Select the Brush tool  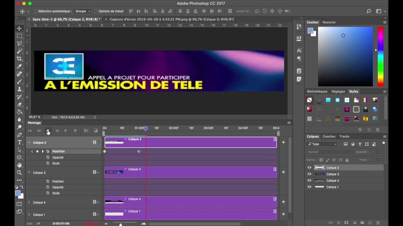click(x=19, y=81)
